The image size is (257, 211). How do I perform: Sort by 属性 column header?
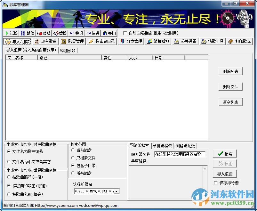tap(115, 58)
